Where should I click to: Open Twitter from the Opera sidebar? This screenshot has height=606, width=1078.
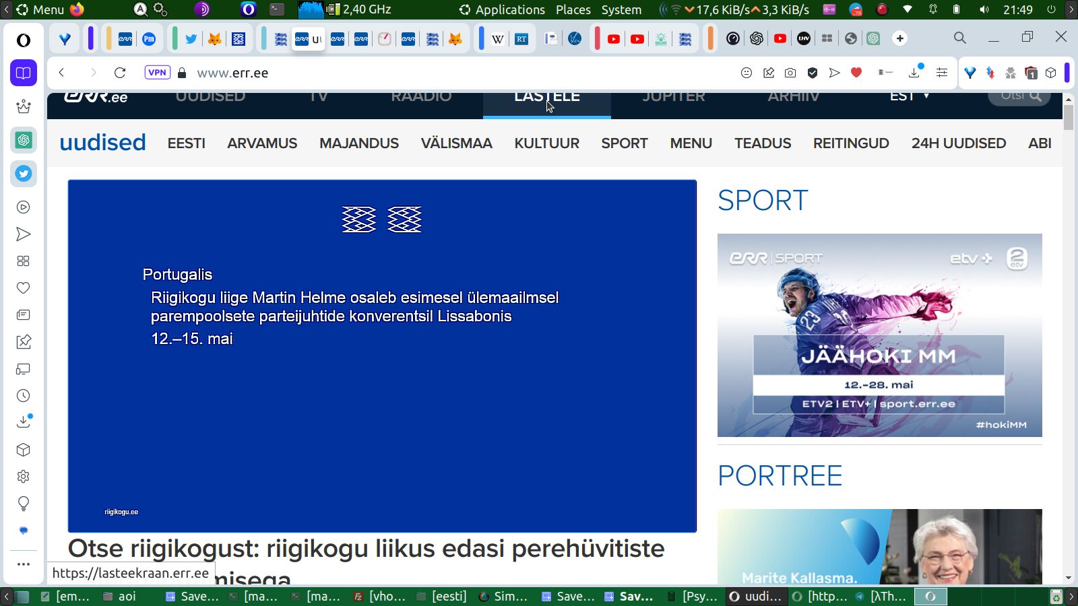pos(24,174)
